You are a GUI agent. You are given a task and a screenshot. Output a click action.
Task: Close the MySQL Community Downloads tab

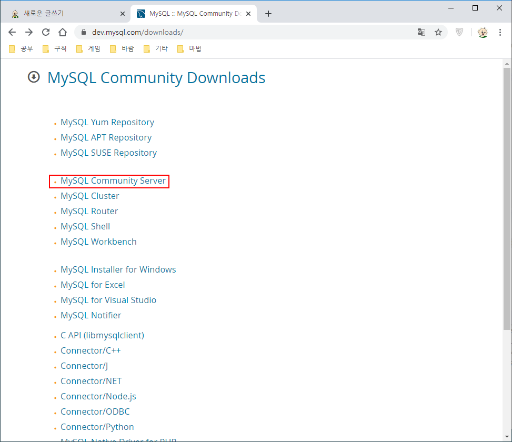(x=248, y=14)
